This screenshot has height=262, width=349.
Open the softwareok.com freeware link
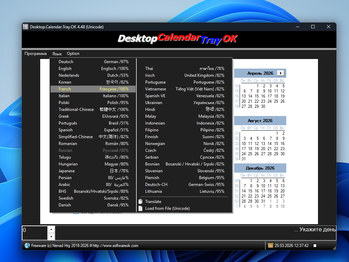point(85,246)
